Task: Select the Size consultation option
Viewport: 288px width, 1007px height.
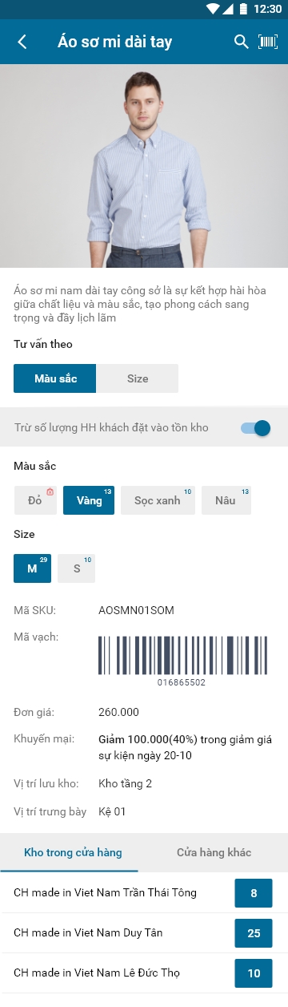Action: pyautogui.click(x=138, y=378)
